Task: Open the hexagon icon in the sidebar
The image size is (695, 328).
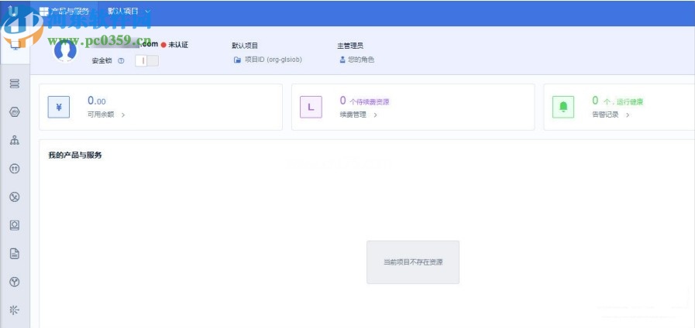Action: [x=15, y=112]
